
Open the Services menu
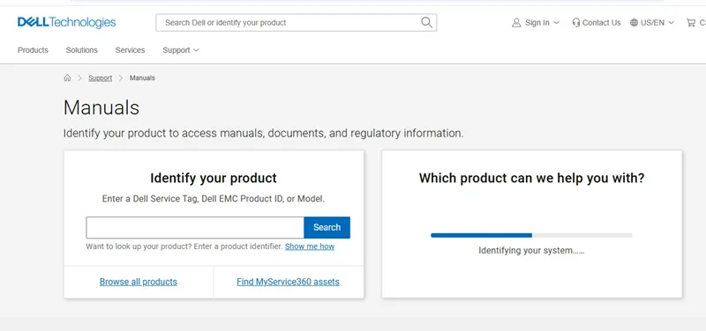click(x=130, y=50)
